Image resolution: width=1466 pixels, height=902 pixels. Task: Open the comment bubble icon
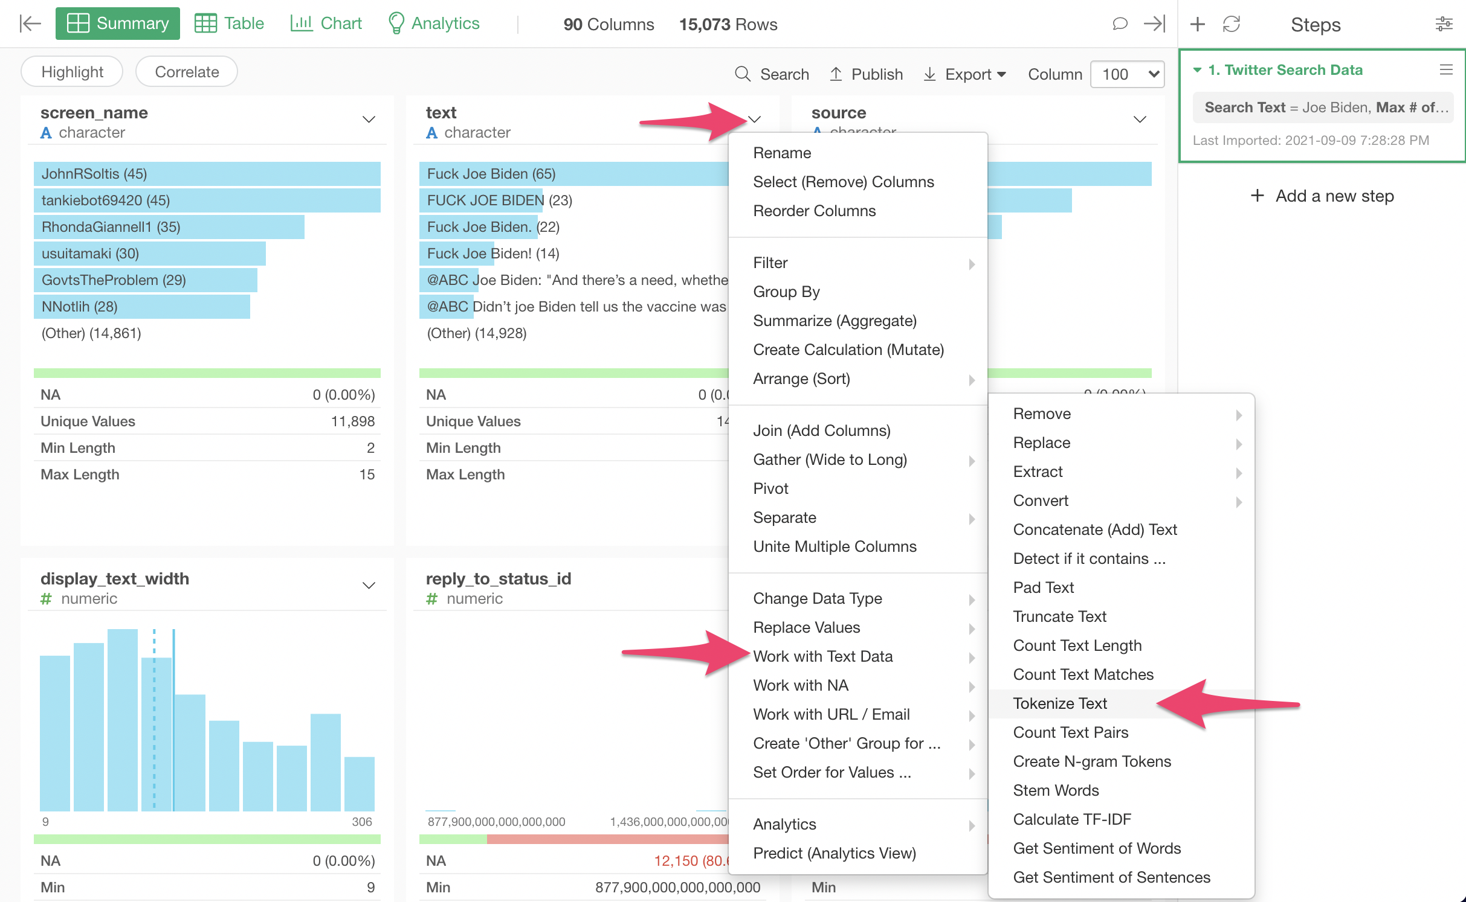1120,24
